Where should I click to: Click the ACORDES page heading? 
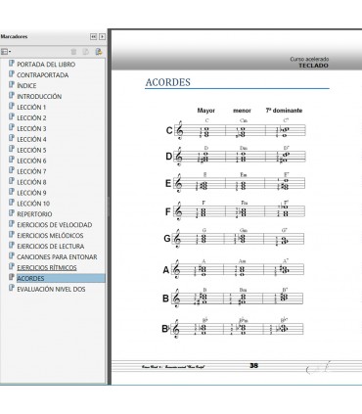pos(167,82)
